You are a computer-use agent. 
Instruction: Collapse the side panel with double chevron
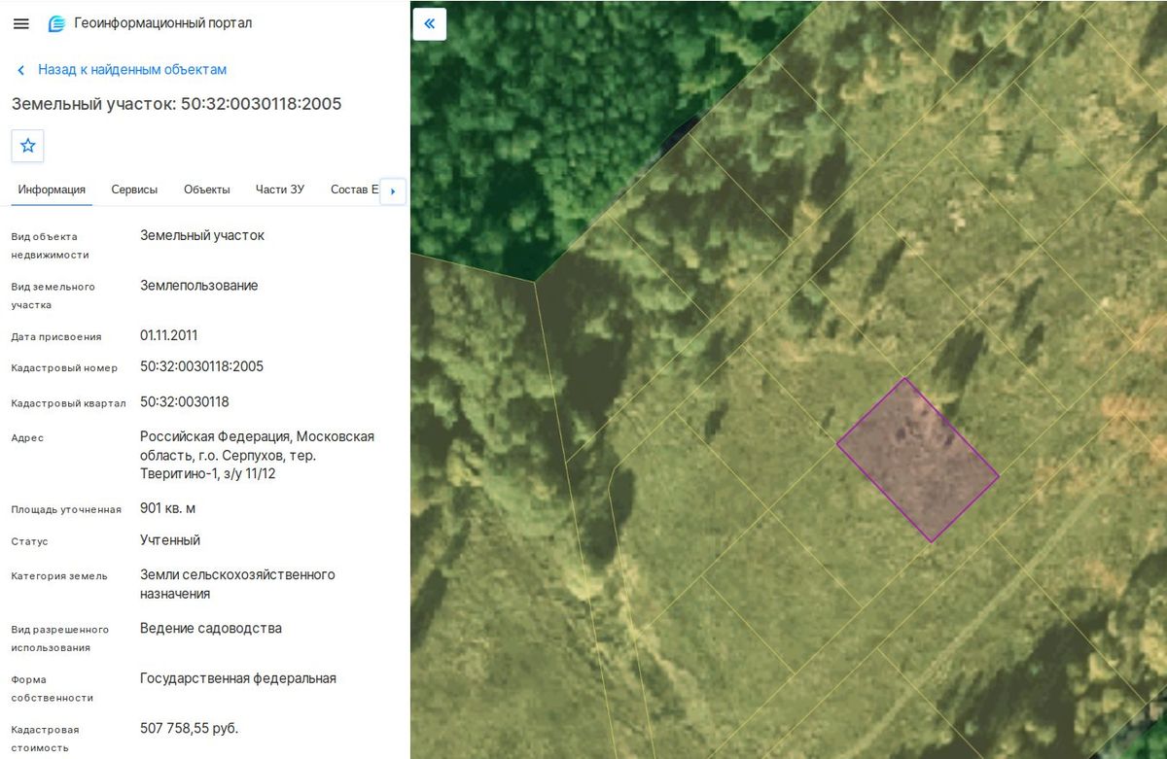point(430,23)
